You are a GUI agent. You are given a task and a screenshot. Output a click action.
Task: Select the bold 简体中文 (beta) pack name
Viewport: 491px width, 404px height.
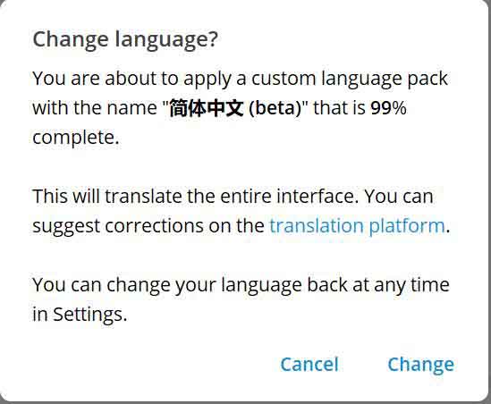[x=235, y=108]
